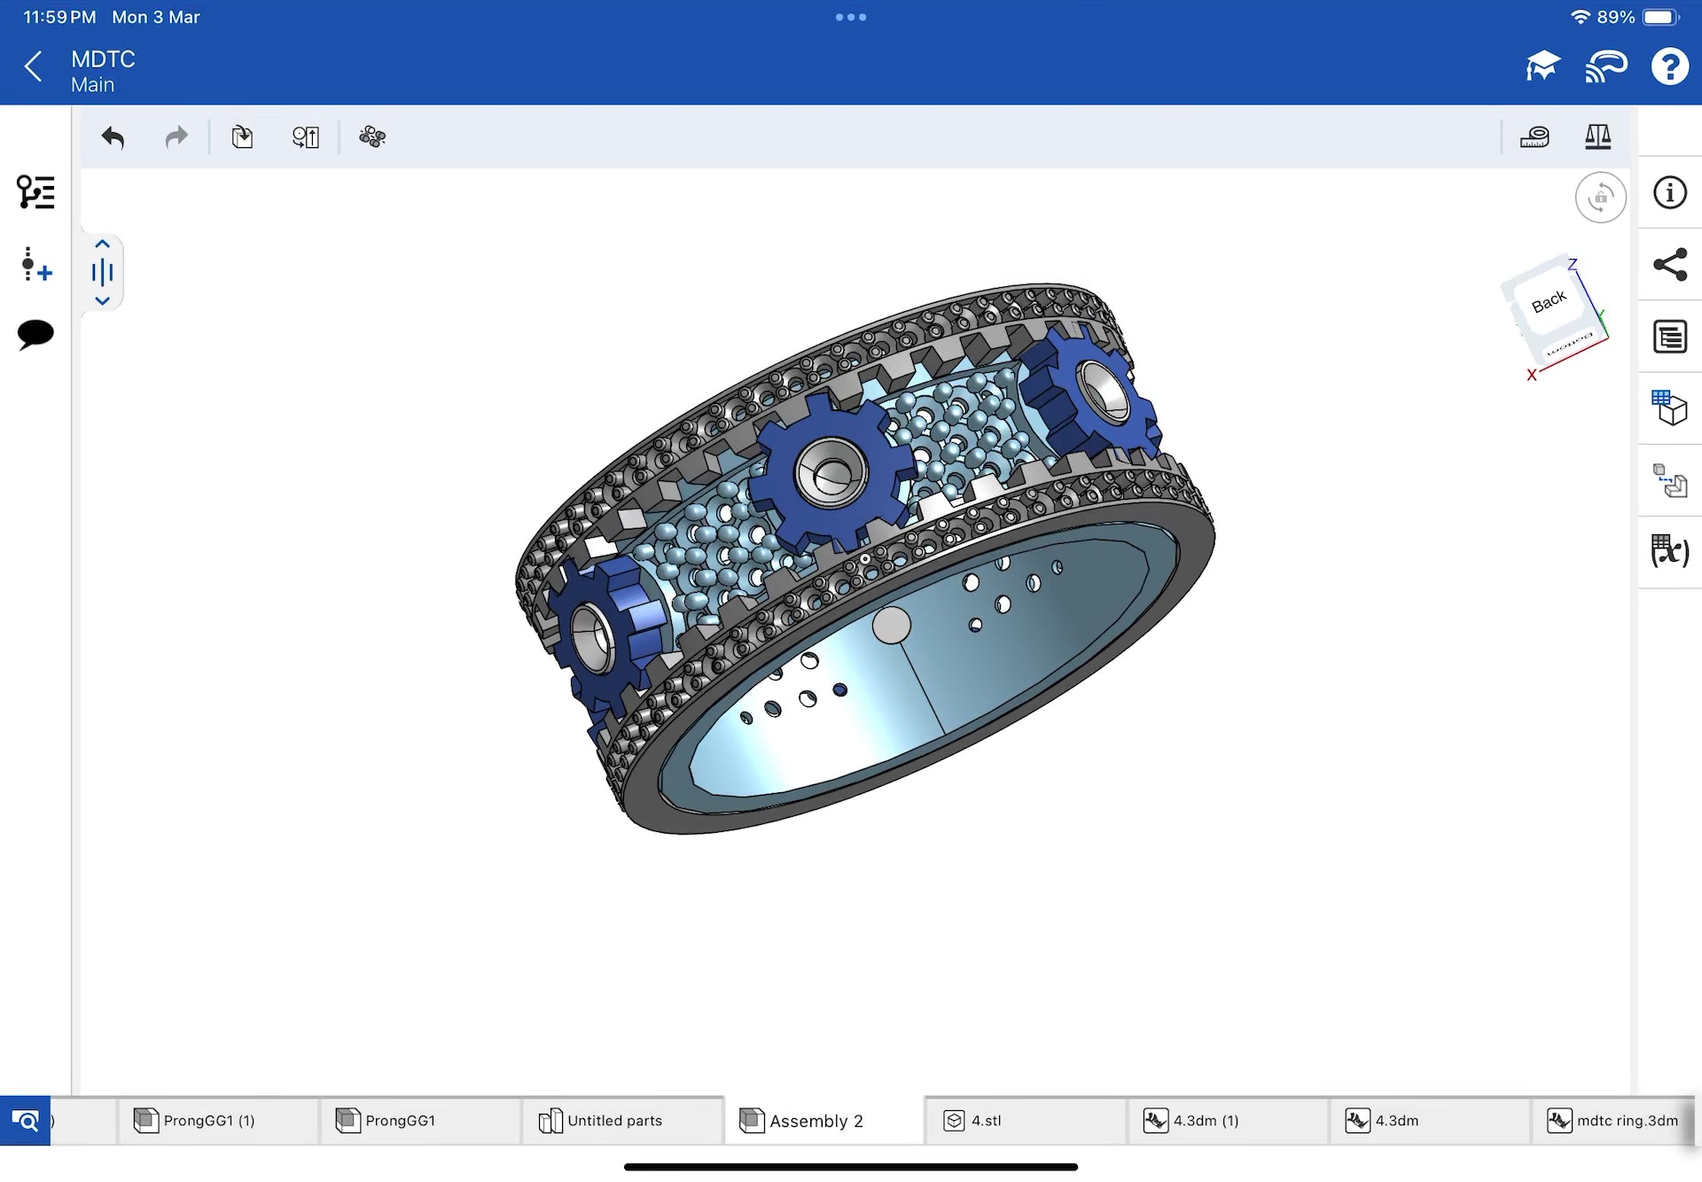Open the variable table icon
1702x1182 pixels.
tap(1670, 551)
